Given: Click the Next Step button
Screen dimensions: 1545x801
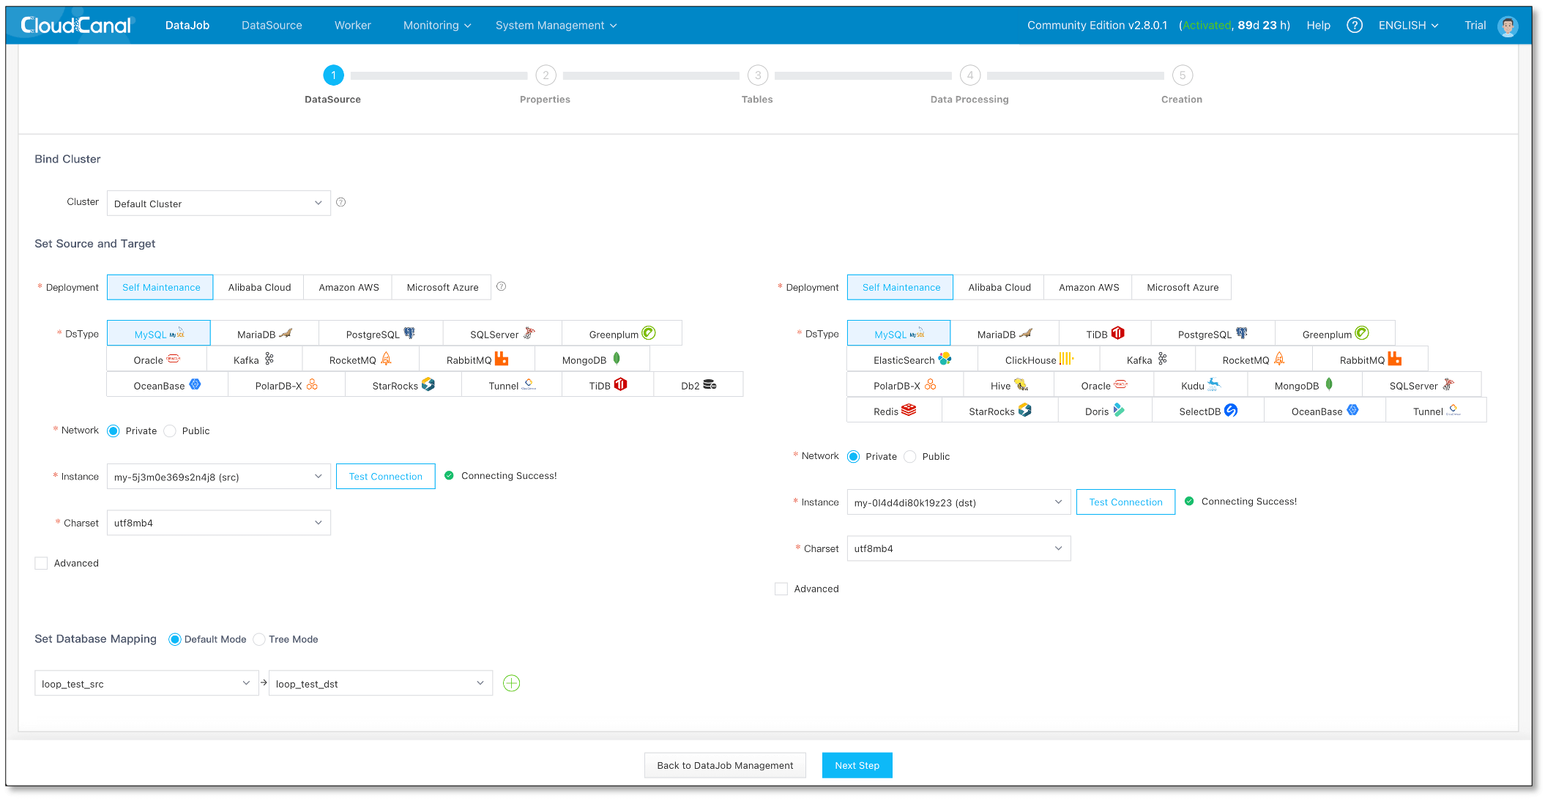Looking at the screenshot, I should coord(856,765).
